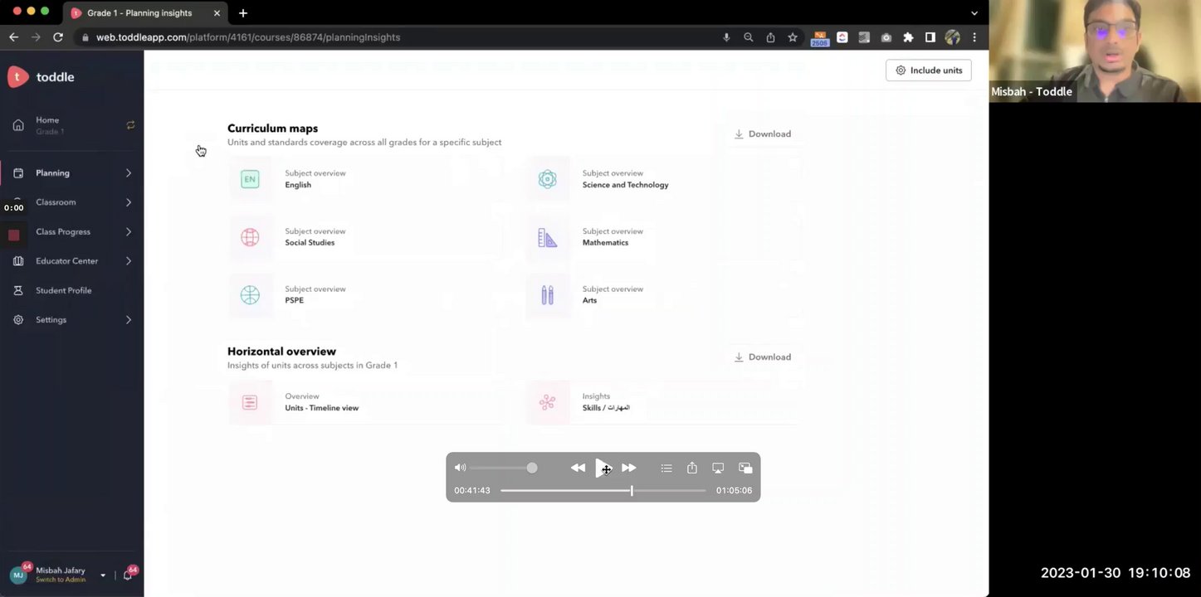Screen dimensions: 1201x597
Task: Seek on the video progress bar
Action: [603, 491]
